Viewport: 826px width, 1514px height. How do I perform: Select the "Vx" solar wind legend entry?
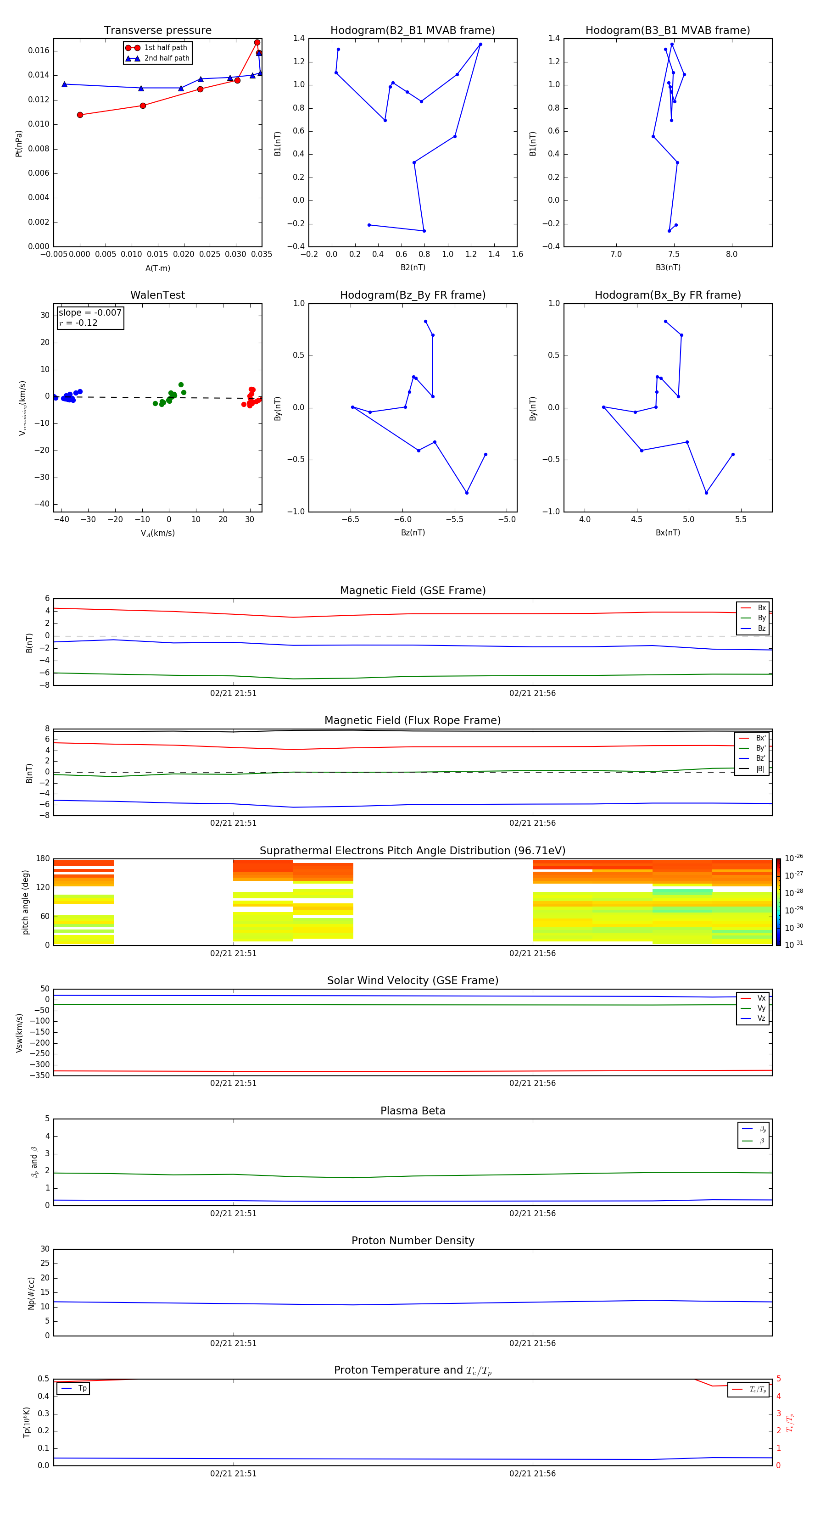753,999
